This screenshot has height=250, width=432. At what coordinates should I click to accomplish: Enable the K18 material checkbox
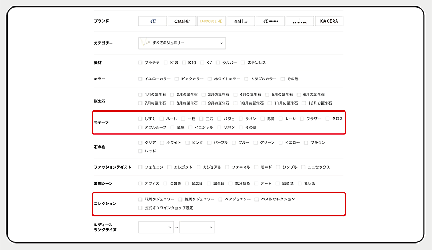166,63
